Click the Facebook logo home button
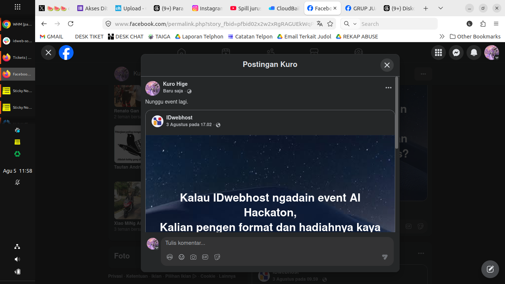 tap(66, 53)
